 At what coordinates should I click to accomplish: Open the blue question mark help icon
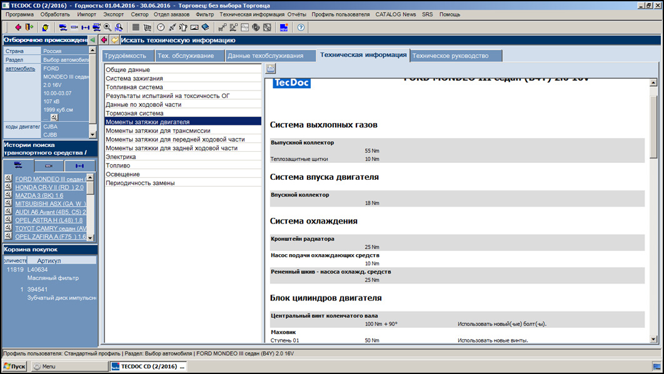[301, 27]
